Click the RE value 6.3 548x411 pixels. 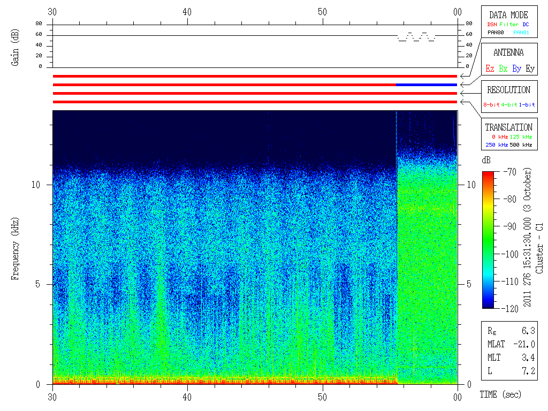[528, 331]
